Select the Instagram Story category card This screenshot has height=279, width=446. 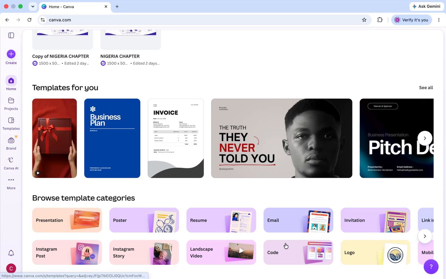coord(144,252)
